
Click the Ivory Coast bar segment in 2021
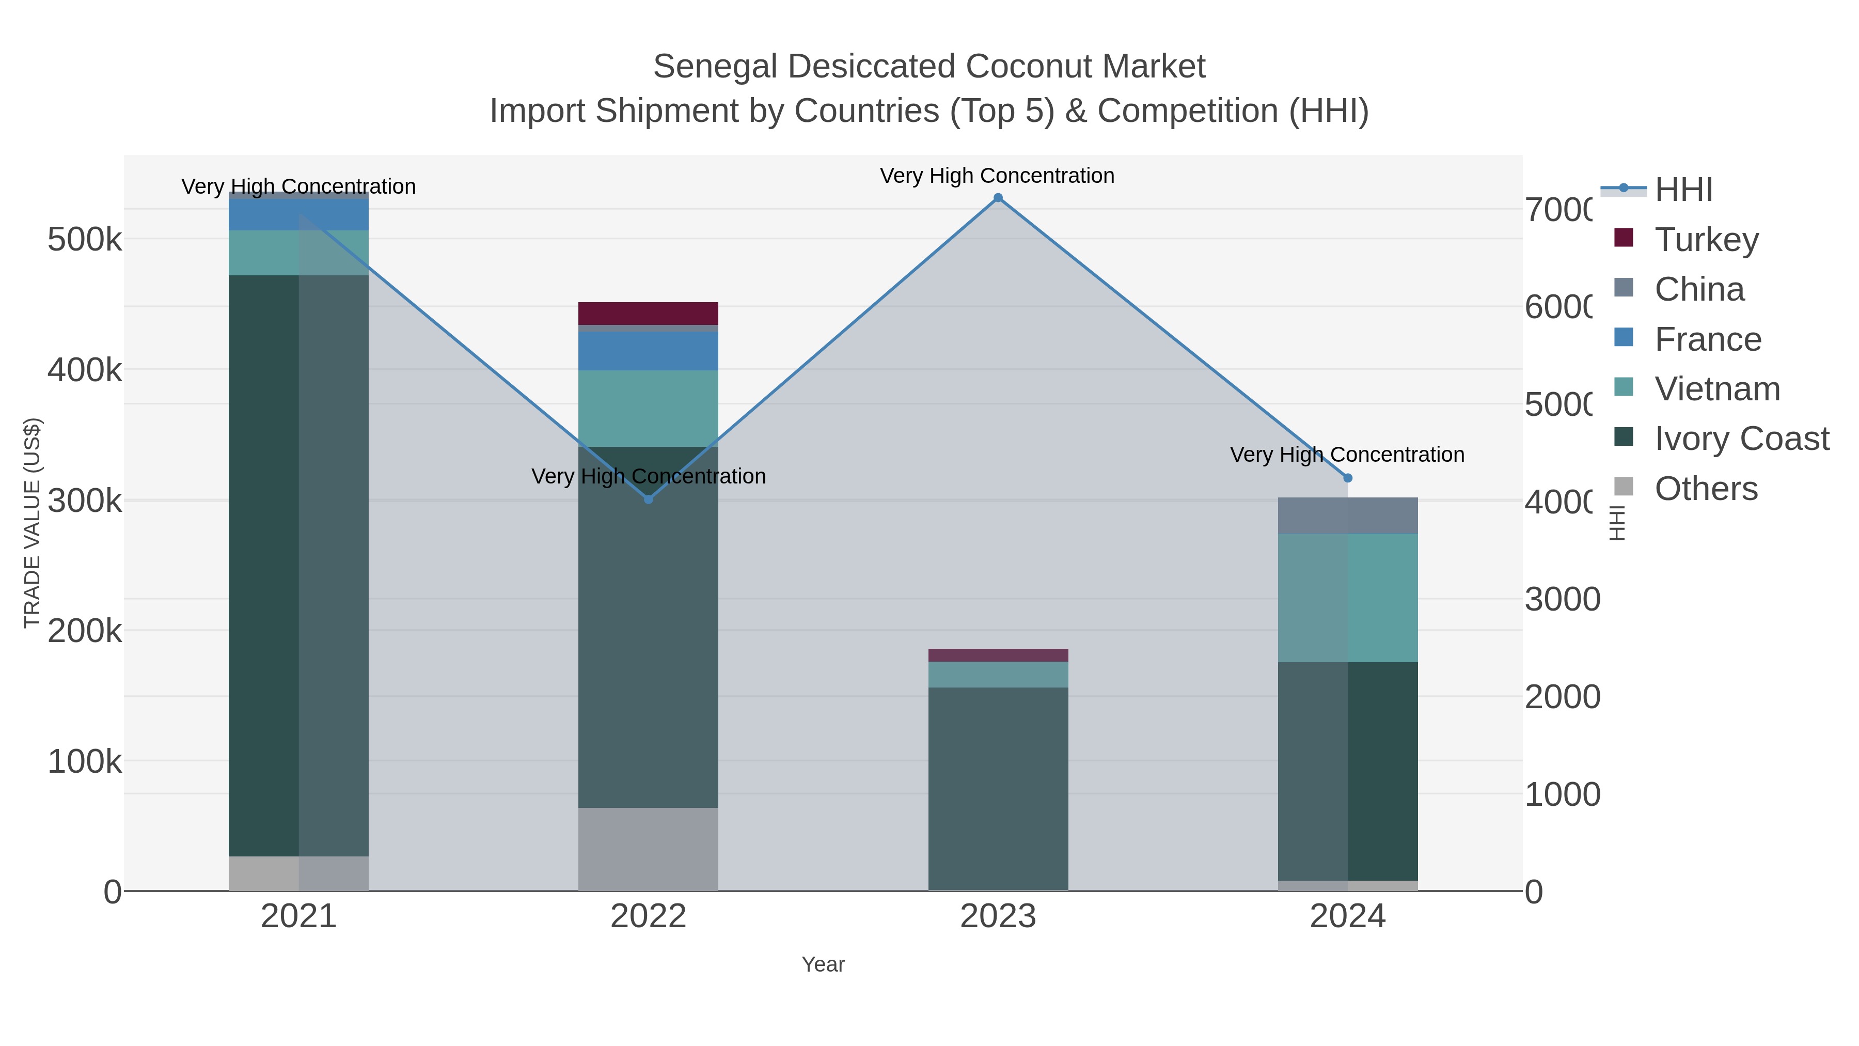tap(299, 566)
